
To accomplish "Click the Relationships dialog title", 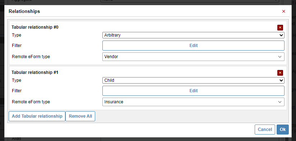I will point(24,11).
